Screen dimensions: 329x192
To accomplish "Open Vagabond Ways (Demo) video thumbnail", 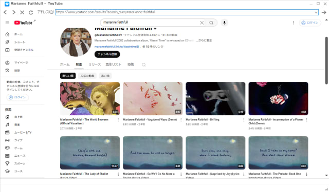I will point(153,98).
